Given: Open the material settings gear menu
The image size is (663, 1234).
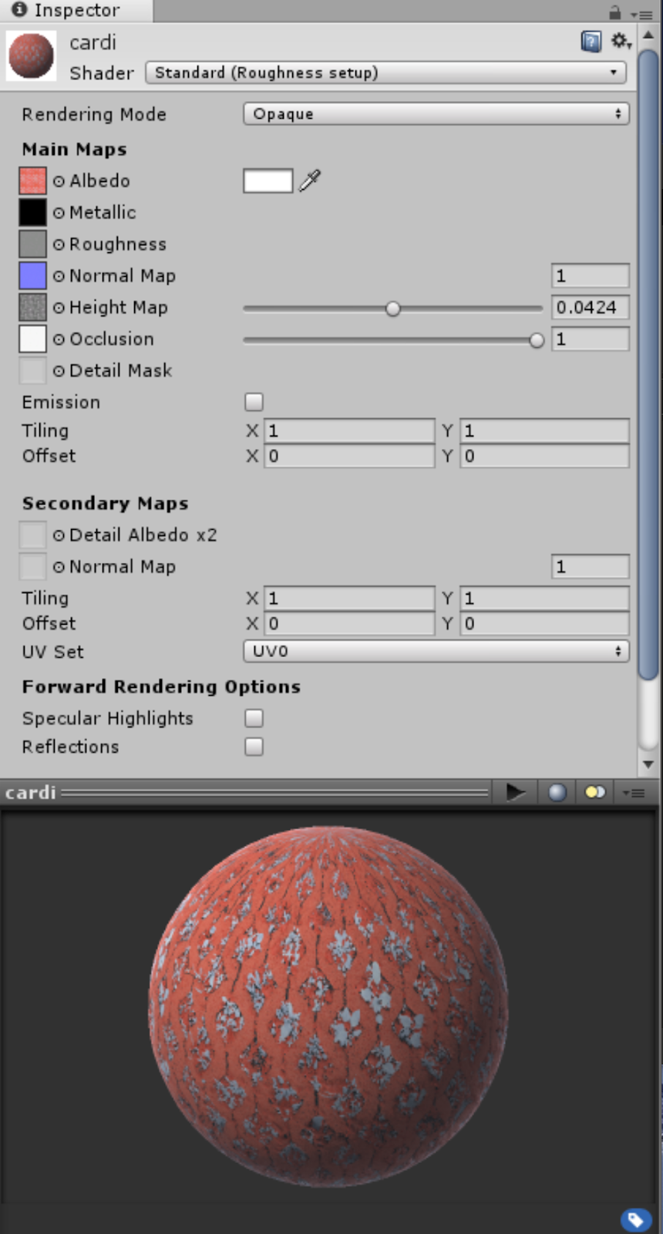Looking at the screenshot, I should [621, 41].
